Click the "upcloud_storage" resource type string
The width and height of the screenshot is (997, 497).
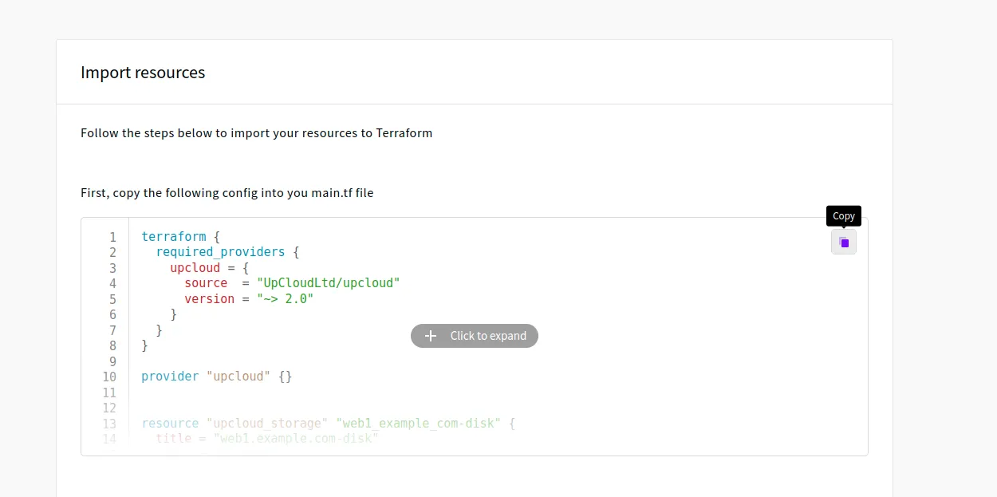(x=267, y=424)
